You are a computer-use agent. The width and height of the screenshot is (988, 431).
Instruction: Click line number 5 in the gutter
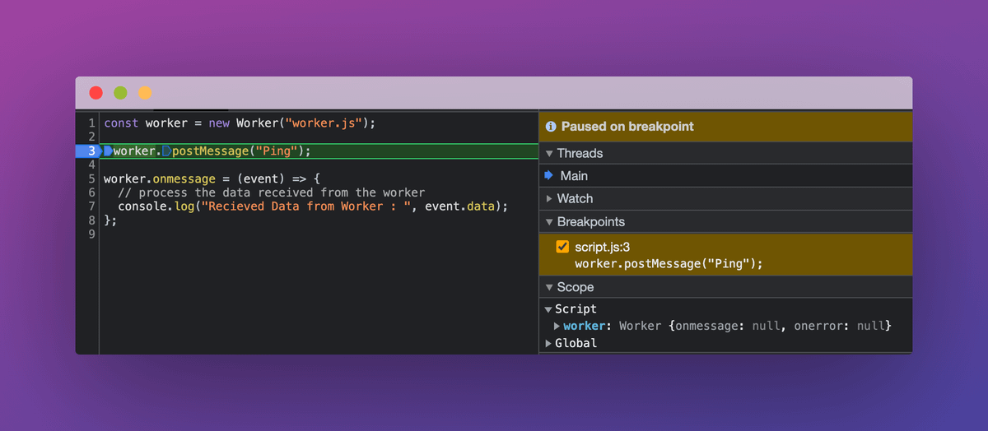tap(93, 178)
